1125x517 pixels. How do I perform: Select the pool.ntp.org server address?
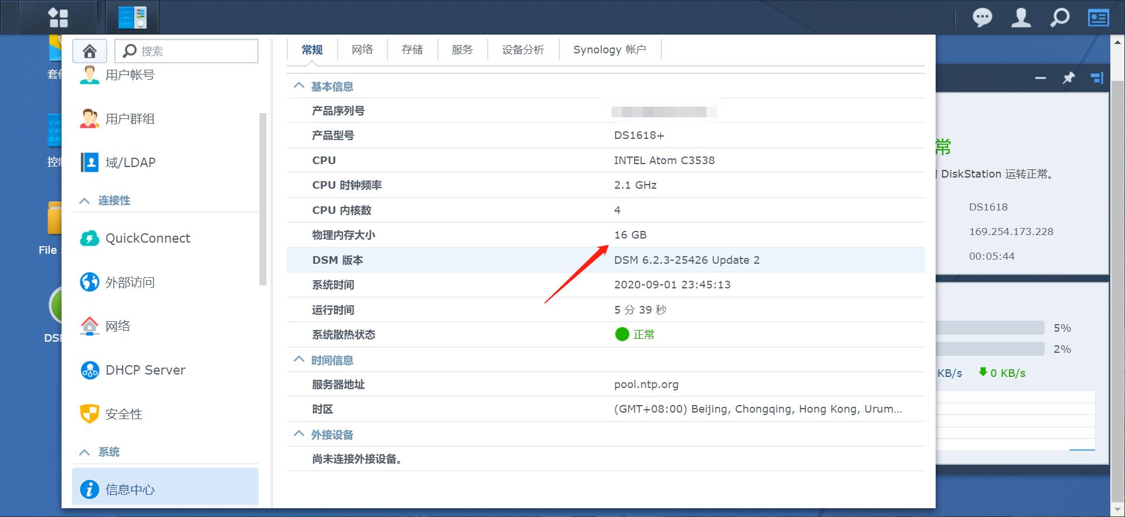[646, 385]
